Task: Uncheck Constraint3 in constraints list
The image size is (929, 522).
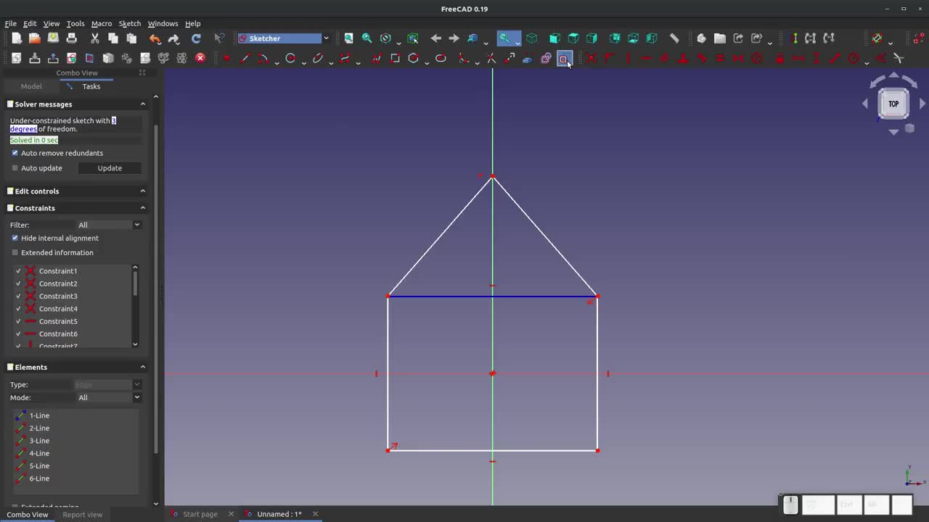Action: pos(18,296)
